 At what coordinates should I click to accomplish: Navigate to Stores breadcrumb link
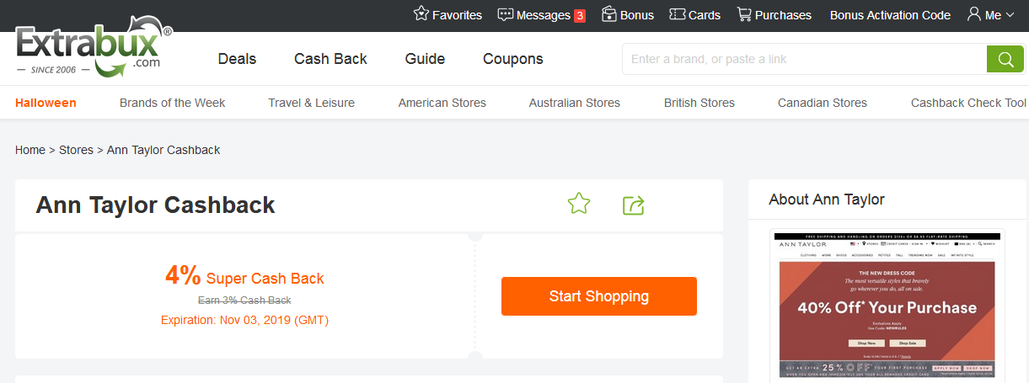coord(76,150)
